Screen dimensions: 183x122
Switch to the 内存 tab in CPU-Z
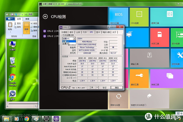click(x=85, y=32)
